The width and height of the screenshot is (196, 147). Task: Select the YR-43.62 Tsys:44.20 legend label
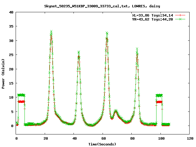tap(153, 19)
